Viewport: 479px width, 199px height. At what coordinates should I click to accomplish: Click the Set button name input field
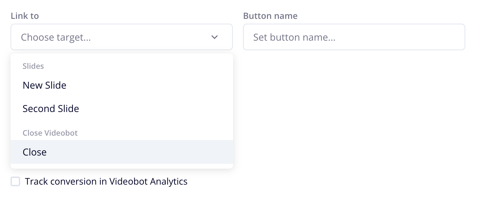click(x=354, y=37)
